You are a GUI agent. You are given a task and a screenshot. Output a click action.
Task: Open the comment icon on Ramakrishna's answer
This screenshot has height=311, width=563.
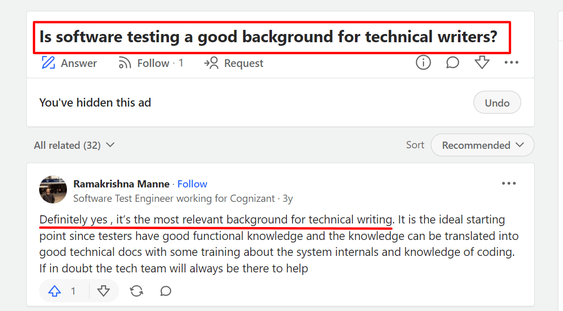[x=165, y=291]
